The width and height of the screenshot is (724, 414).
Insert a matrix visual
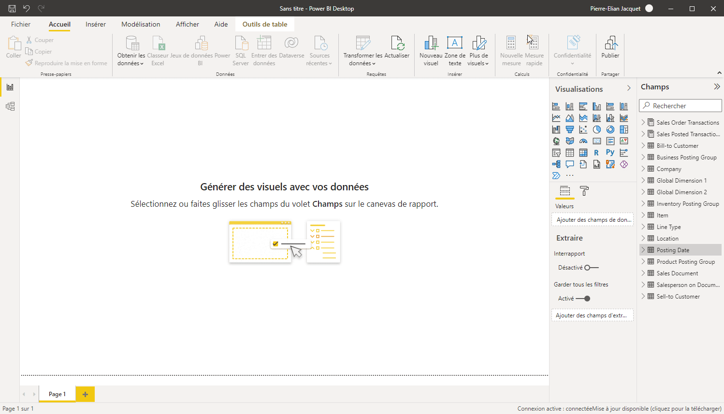click(583, 153)
